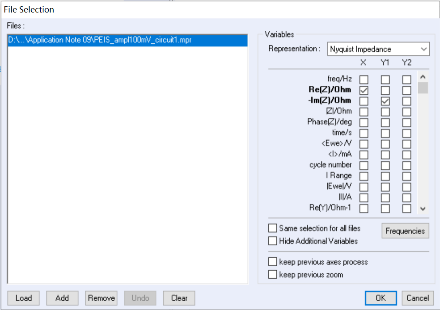Remove the selected file from list
The width and height of the screenshot is (440, 310).
(102, 298)
